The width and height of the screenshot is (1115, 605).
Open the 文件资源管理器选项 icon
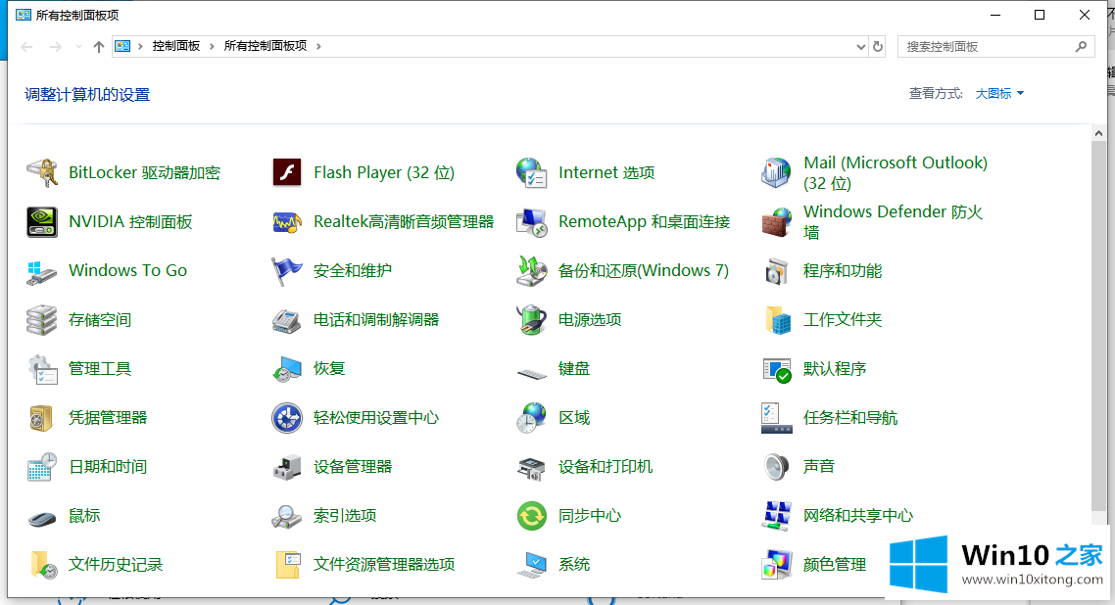(x=287, y=565)
